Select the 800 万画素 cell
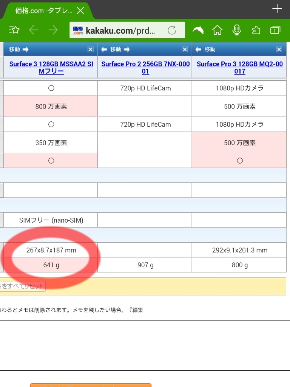This screenshot has width=290, height=387. coord(51,106)
